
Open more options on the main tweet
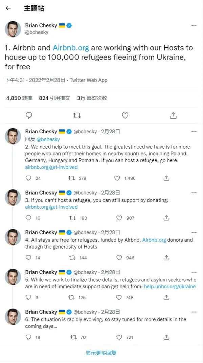pyautogui.click(x=194, y=25)
